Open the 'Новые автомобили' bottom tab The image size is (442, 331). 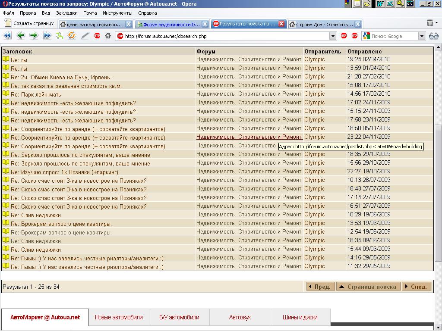click(x=119, y=317)
